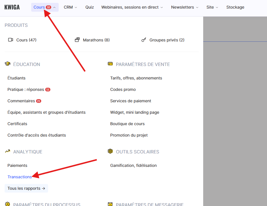Click the PARAMÈTRES DE VENTE heading
Screen dimensions: 267x206
click(x=143, y=64)
